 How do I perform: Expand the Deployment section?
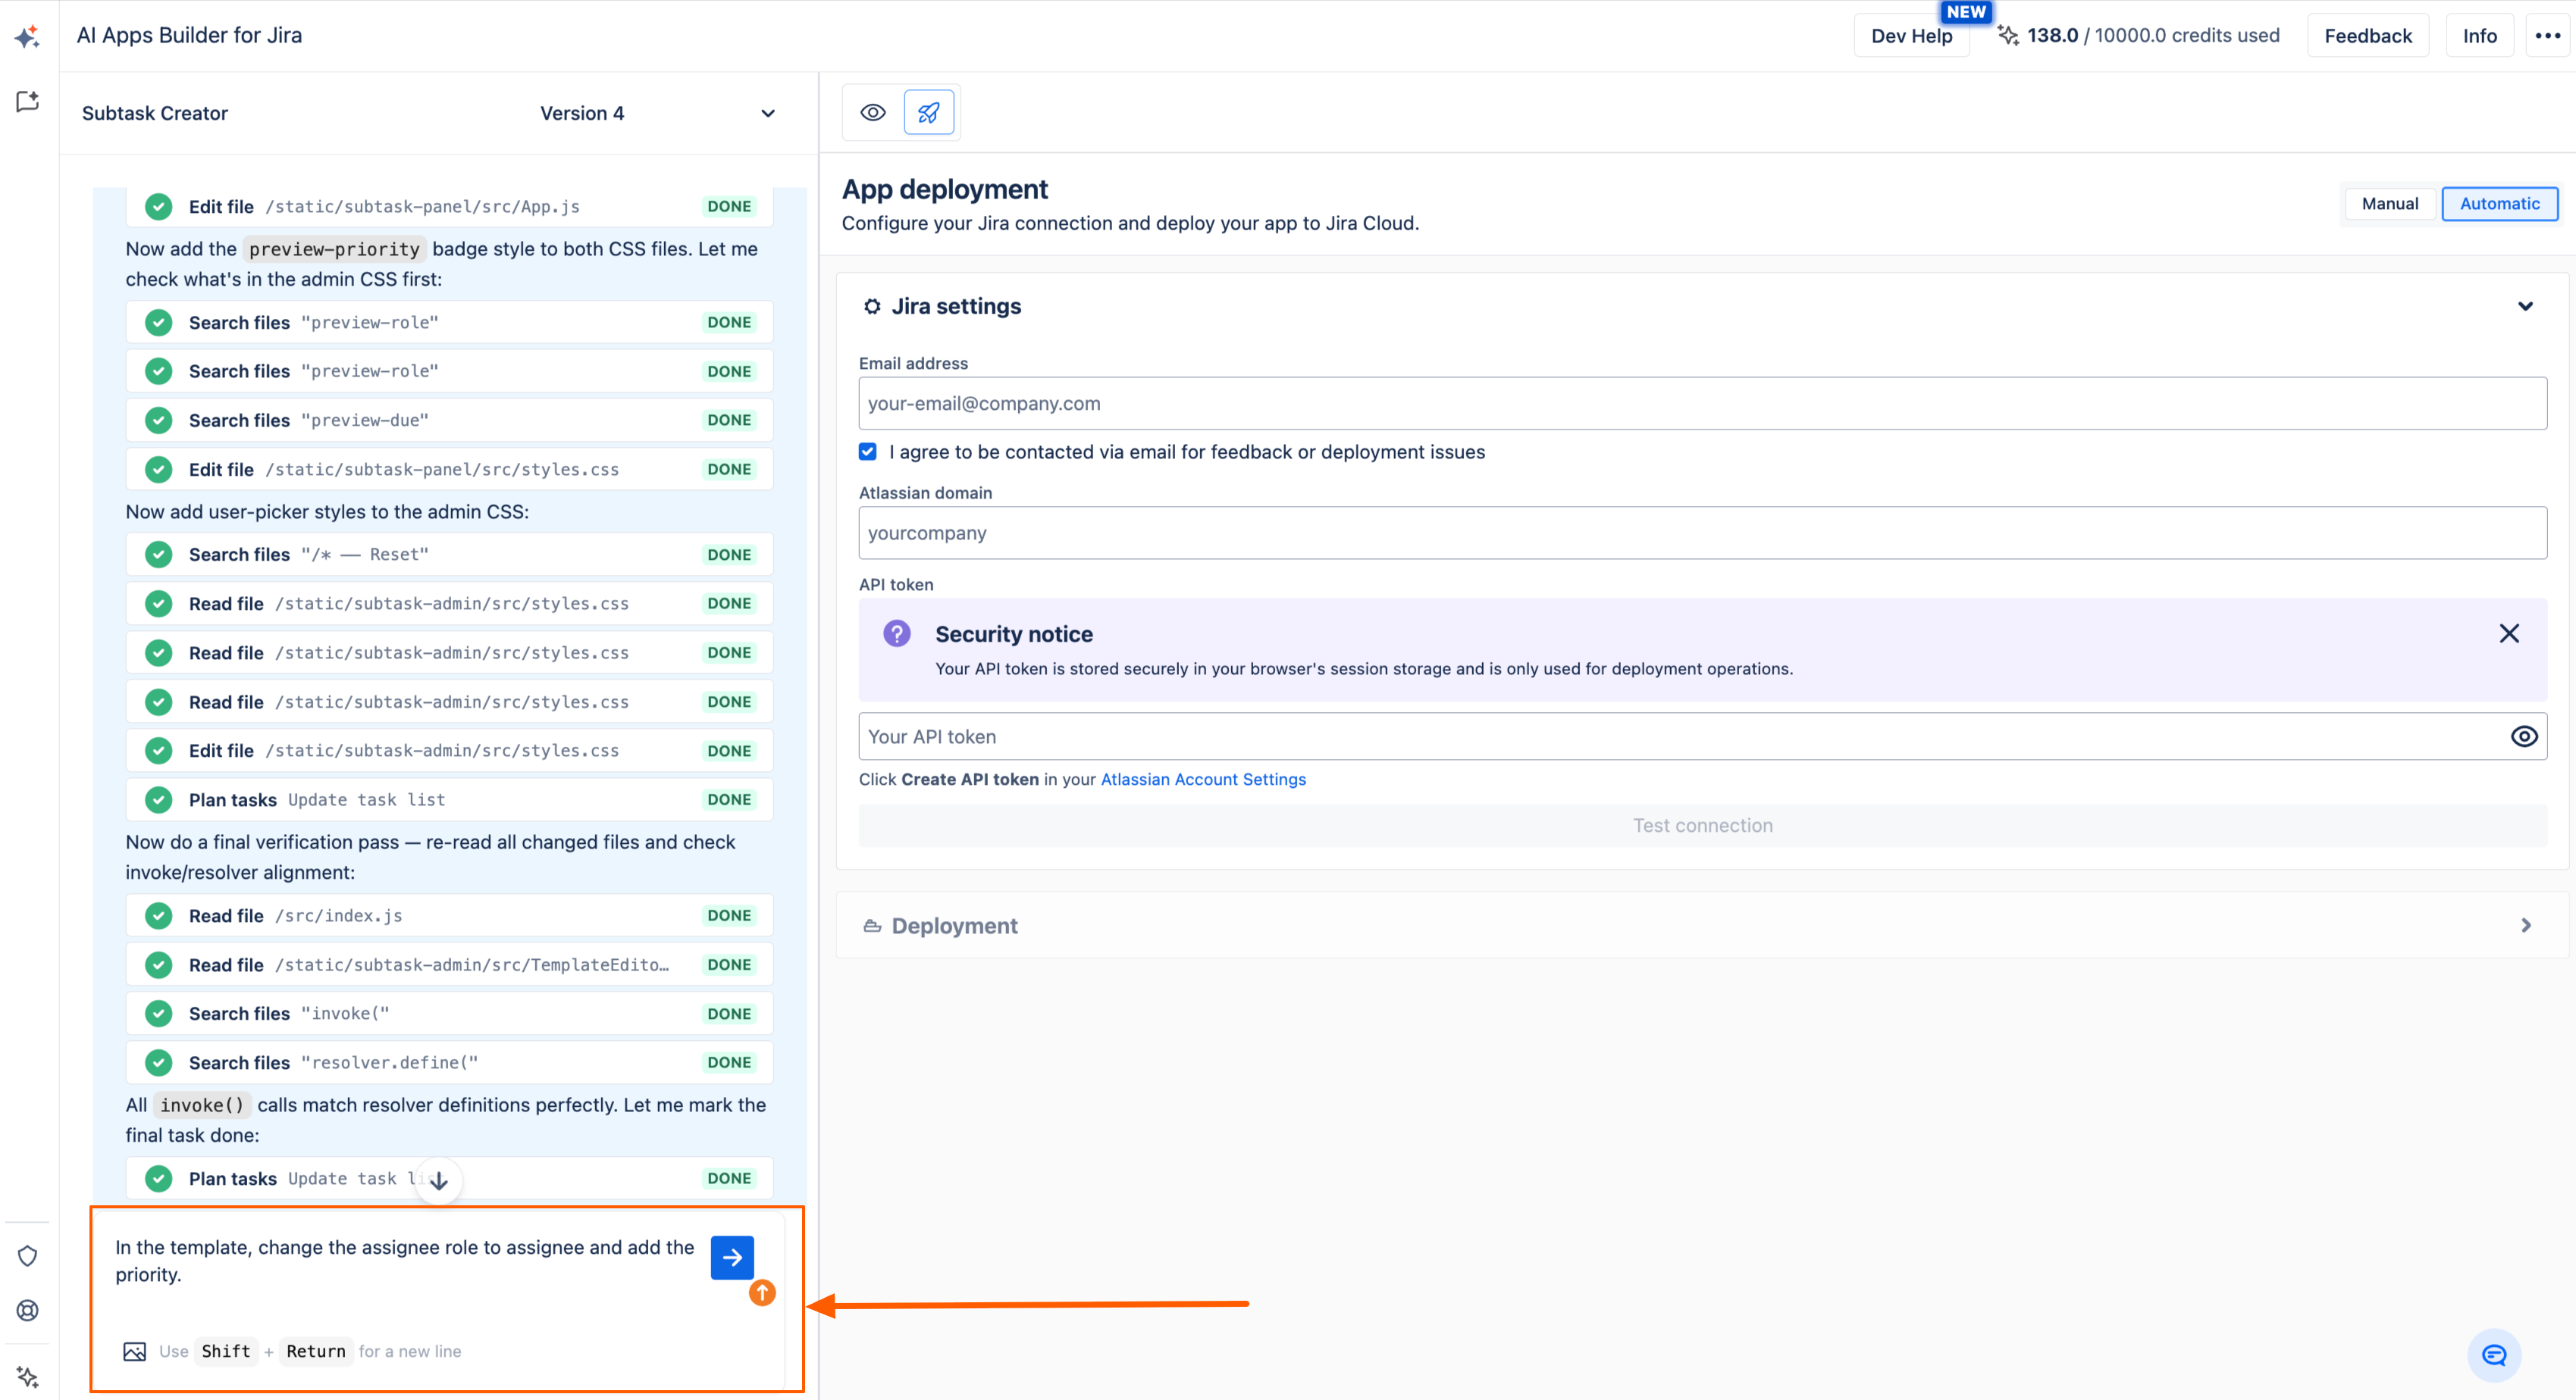(x=2526, y=927)
